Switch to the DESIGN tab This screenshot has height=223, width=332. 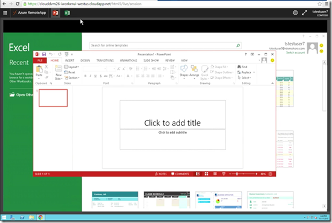click(x=85, y=60)
